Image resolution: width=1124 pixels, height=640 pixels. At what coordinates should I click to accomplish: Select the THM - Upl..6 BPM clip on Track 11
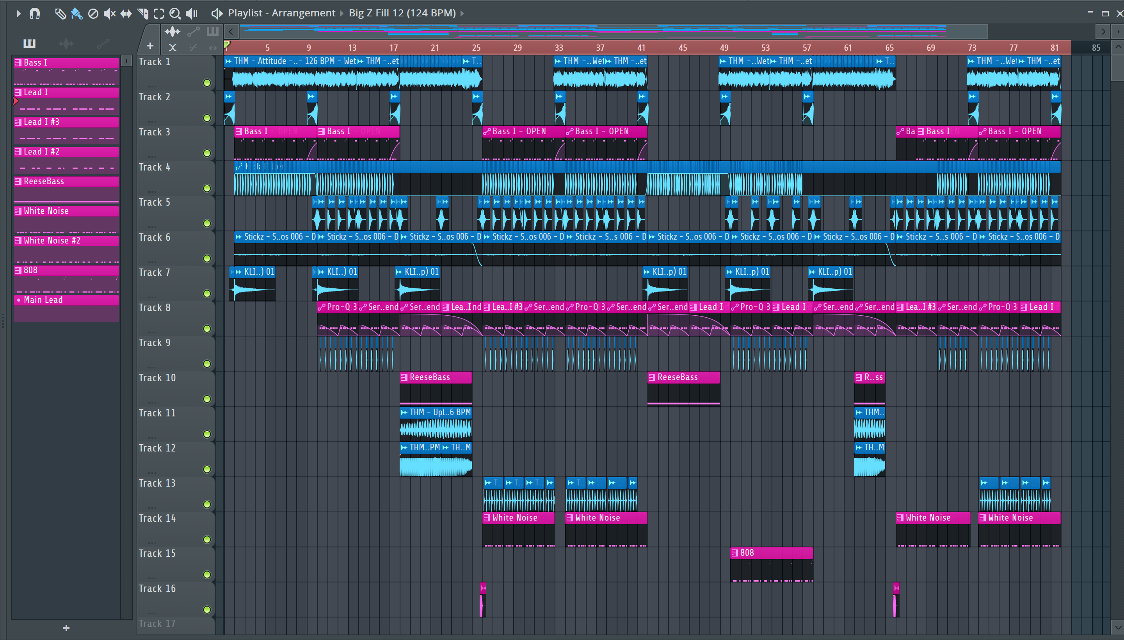coord(436,424)
